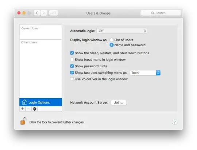Click 'Click the lock to prevent further changes' text
Screen dimensions: 197x150
point(57,122)
